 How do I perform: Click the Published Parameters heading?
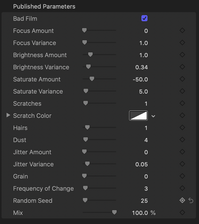click(x=44, y=7)
